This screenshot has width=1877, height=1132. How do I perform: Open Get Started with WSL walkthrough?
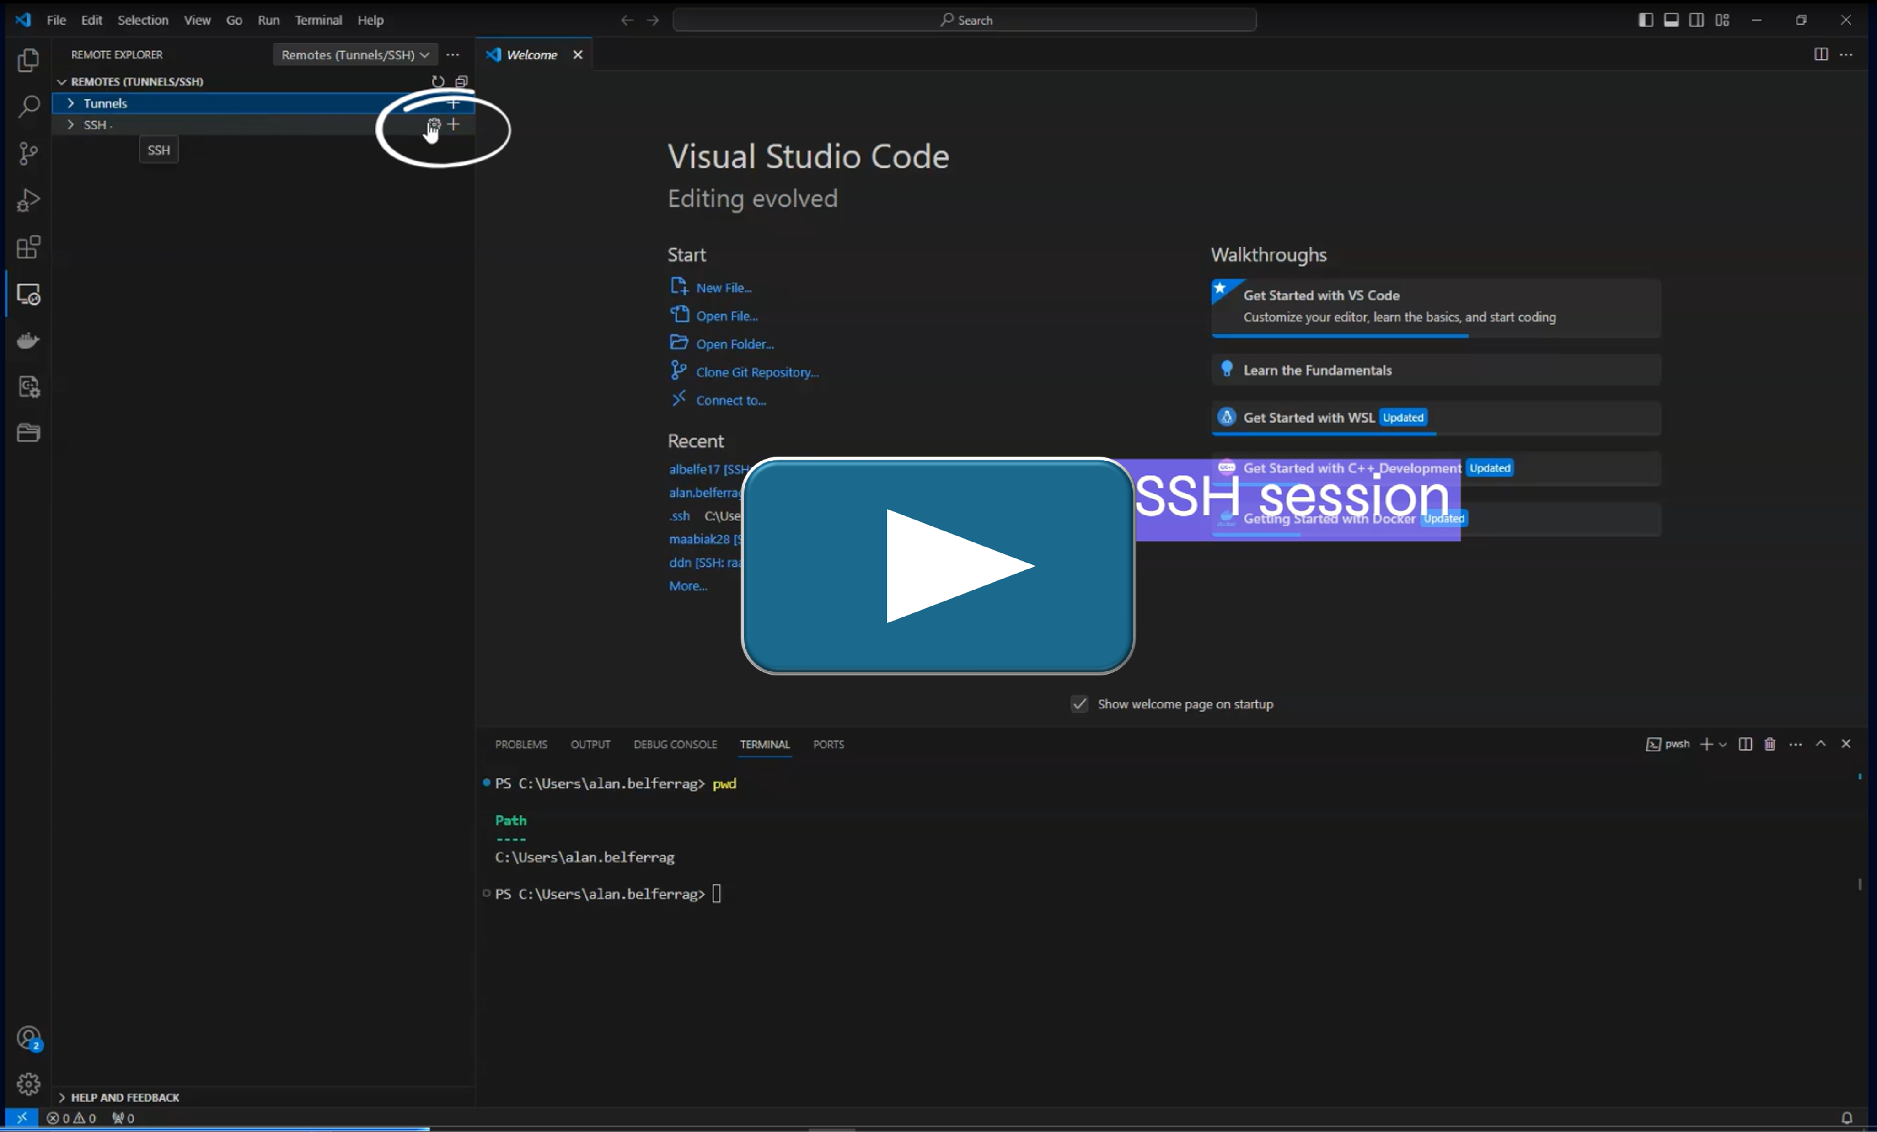tap(1435, 418)
